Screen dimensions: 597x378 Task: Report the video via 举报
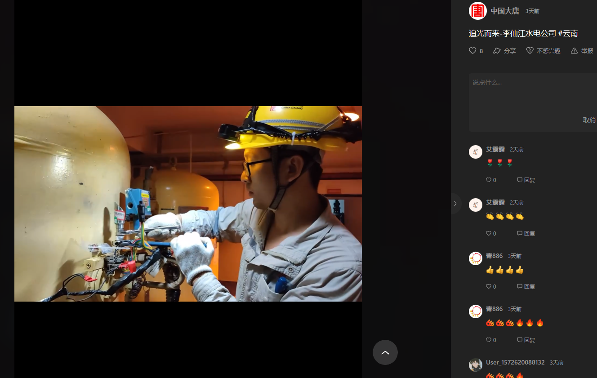click(574, 51)
